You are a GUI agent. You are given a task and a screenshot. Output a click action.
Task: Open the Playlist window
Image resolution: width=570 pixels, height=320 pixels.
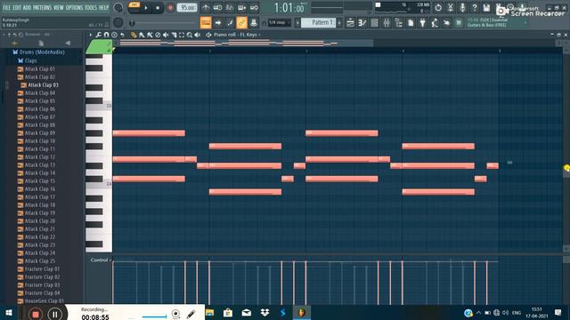tap(350, 23)
